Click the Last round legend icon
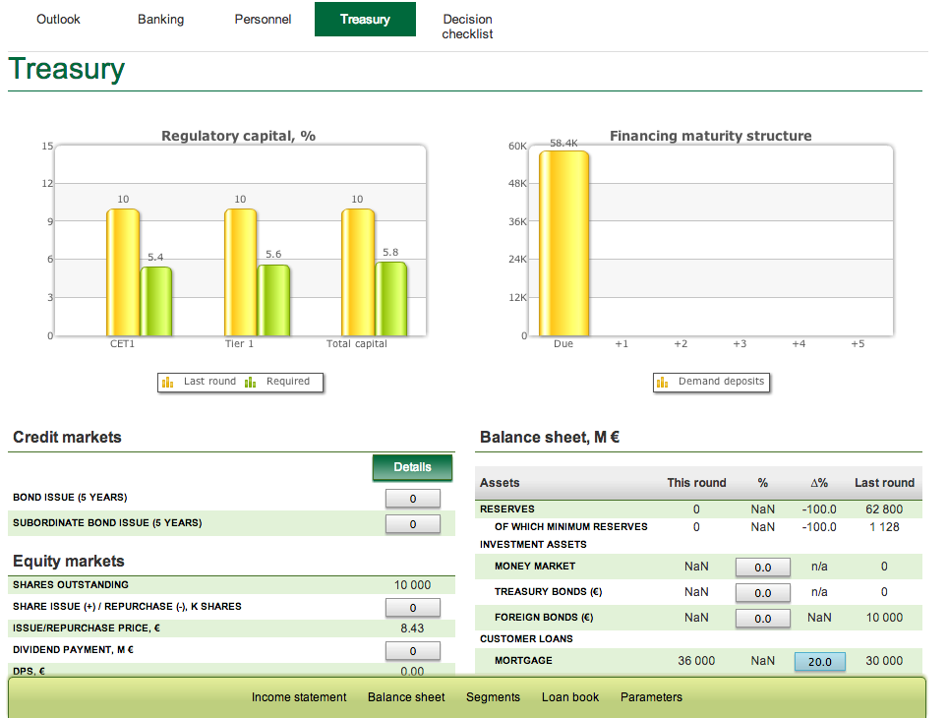The height and width of the screenshot is (718, 948). coord(167,382)
